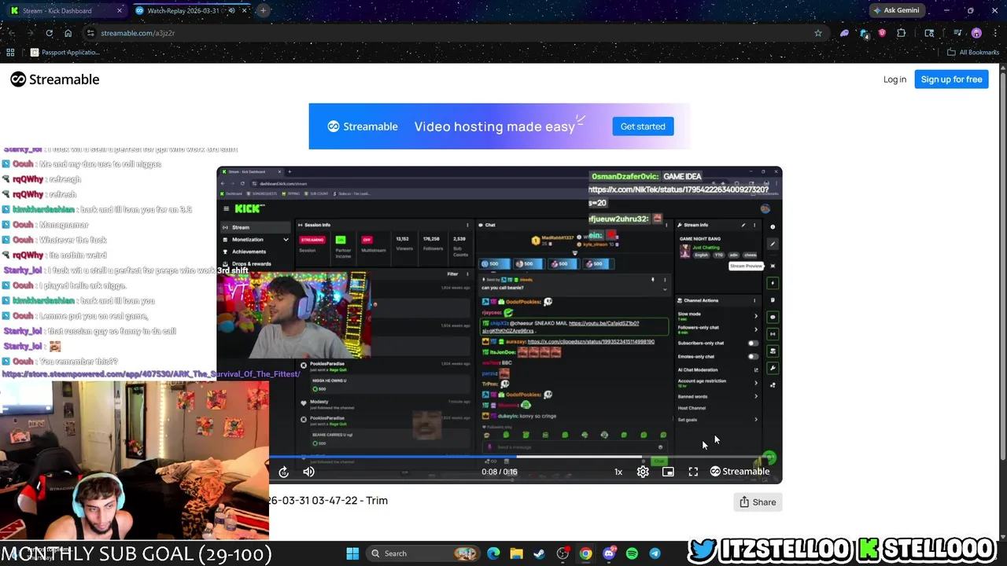The width and height of the screenshot is (1007, 566).
Task: Open File Explorer from the taskbar
Action: click(516, 553)
